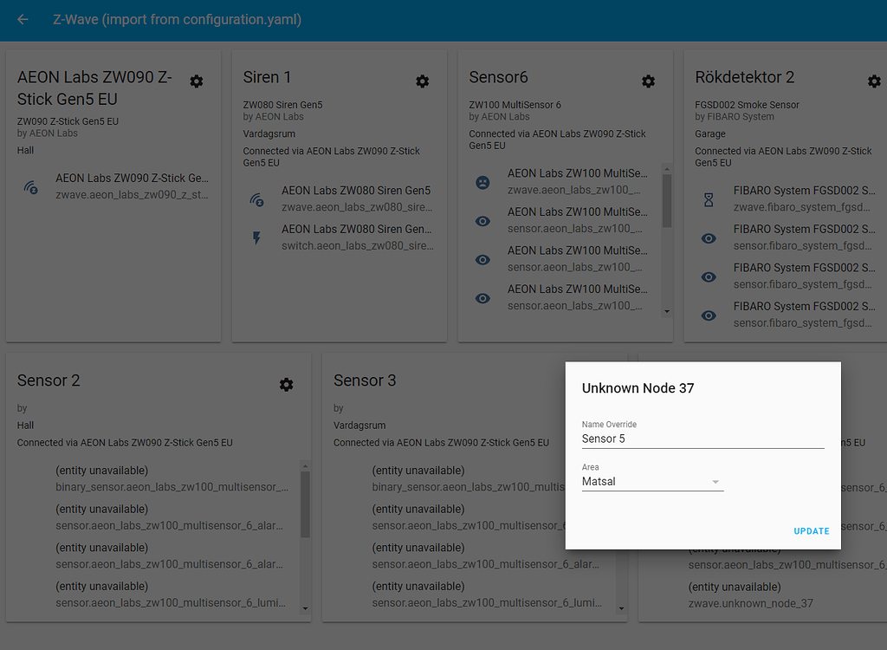Viewport: 887px width, 650px height.
Task: Click the eye icon on the first ZW100 sensor entity
Action: click(x=482, y=221)
